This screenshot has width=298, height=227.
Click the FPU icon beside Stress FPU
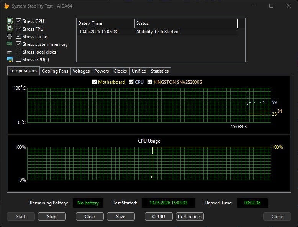pos(10,28)
